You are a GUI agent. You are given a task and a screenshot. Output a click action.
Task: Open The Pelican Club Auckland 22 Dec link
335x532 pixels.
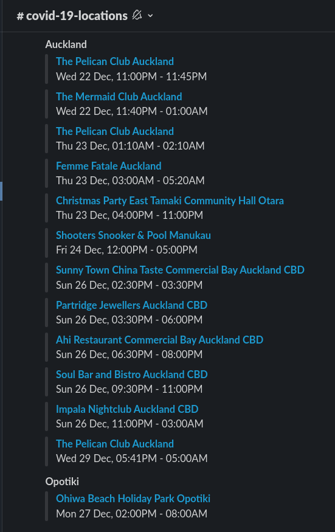coord(115,61)
